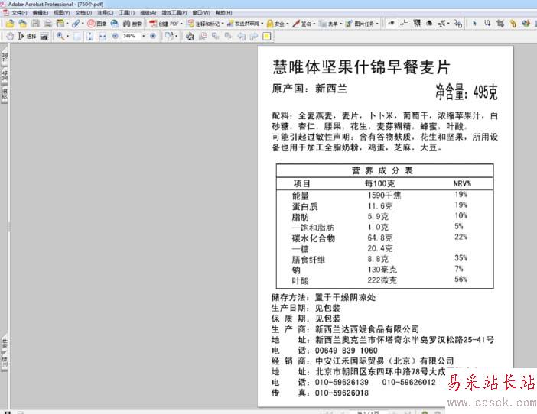The image size is (537, 414).
Task: Click the Rotate page icon
Action: tap(169, 36)
